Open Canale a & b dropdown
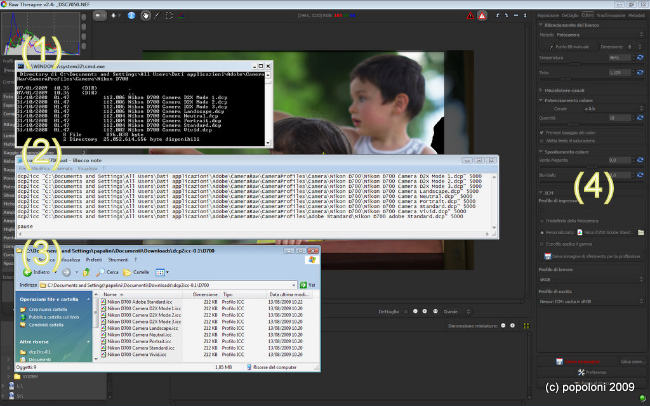Image resolution: width=650 pixels, height=406 pixels. pyautogui.click(x=614, y=108)
